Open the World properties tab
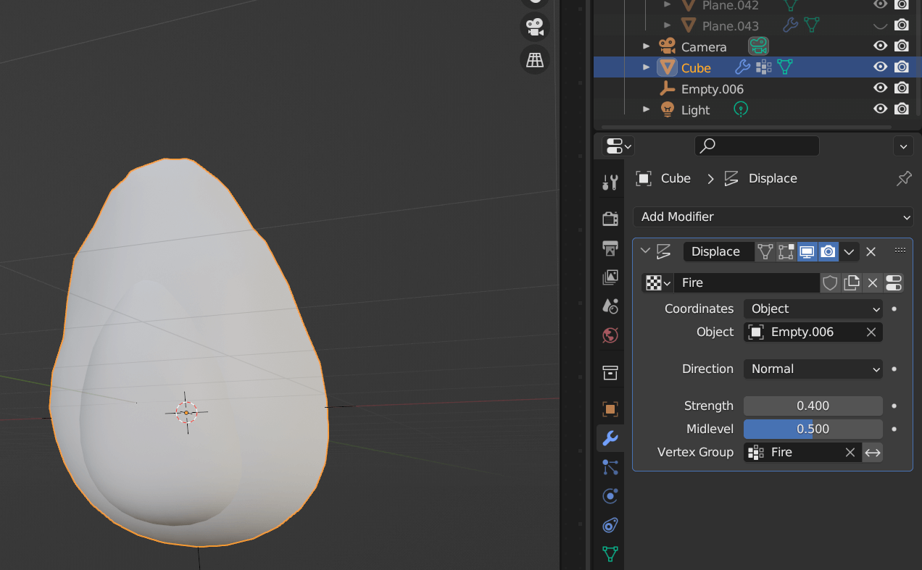This screenshot has height=570, width=922. pyautogui.click(x=610, y=335)
